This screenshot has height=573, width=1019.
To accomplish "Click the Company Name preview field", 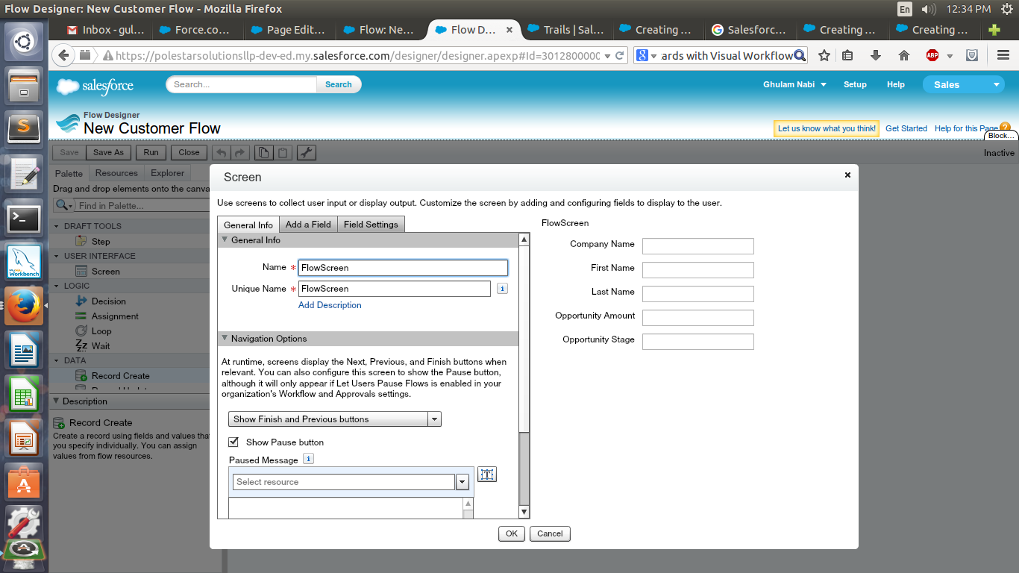I will 698,246.
